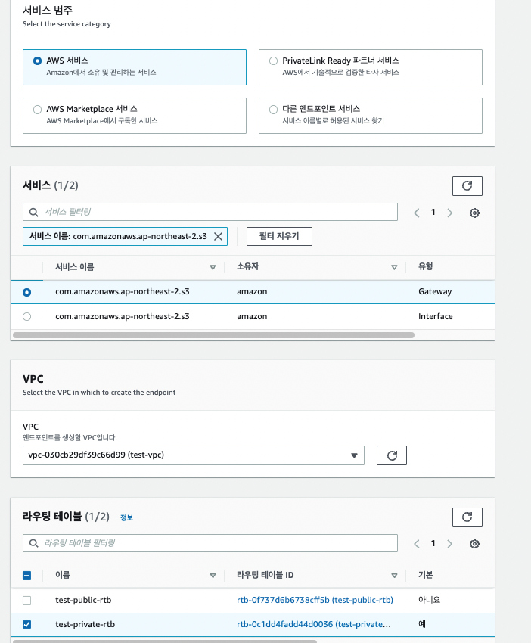531x643 pixels.
Task: Open the VPC selection dropdown
Action: 194,455
